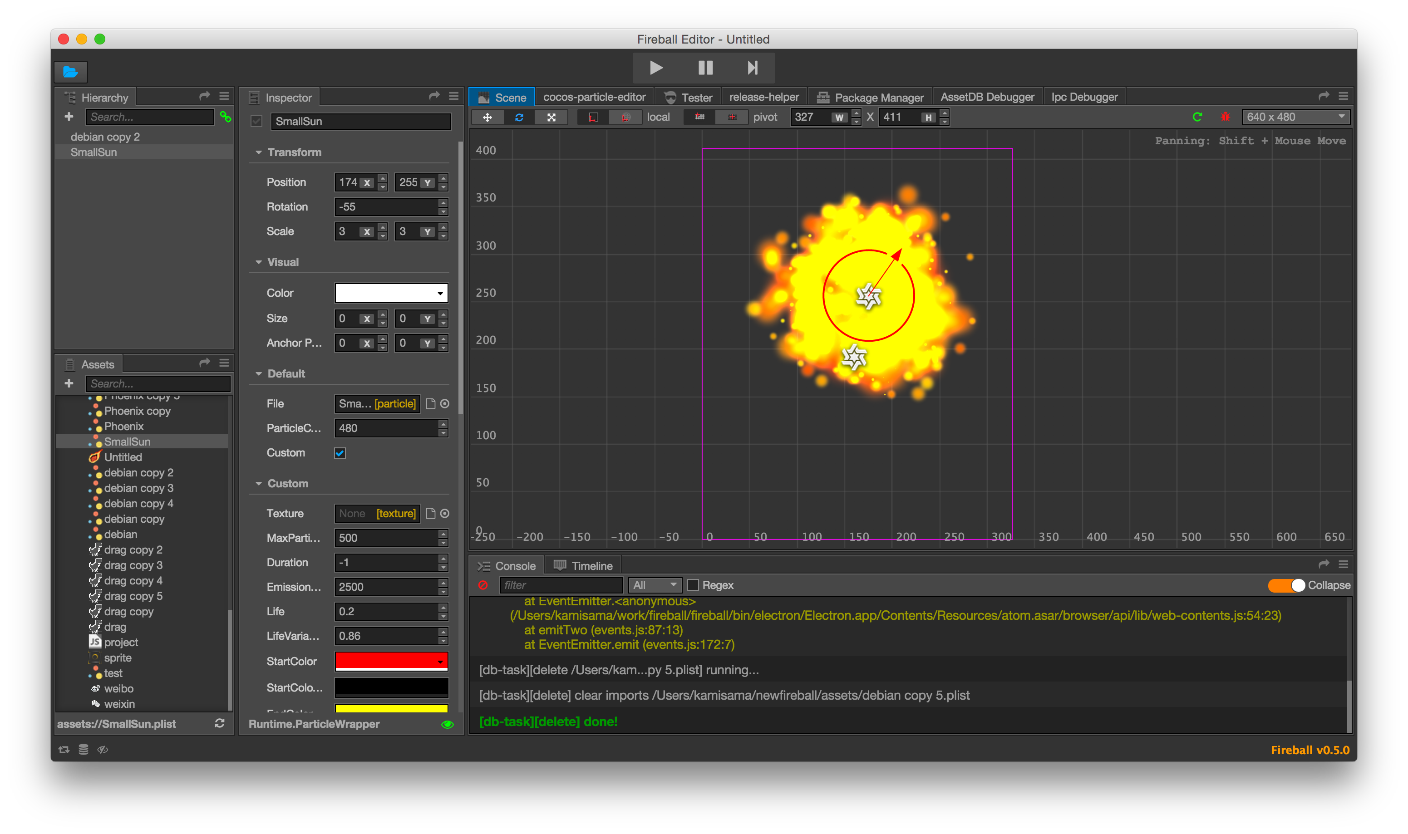Image resolution: width=1408 pixels, height=834 pixels.
Task: Select the move (translate) tool
Action: (487, 118)
